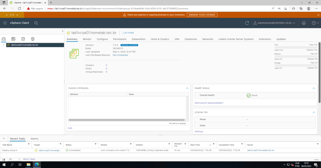The image size is (321, 168).
Task: Click Edit under Custom Attributes
Action: pyautogui.click(x=71, y=128)
